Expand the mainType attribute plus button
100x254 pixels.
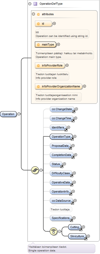59,44
